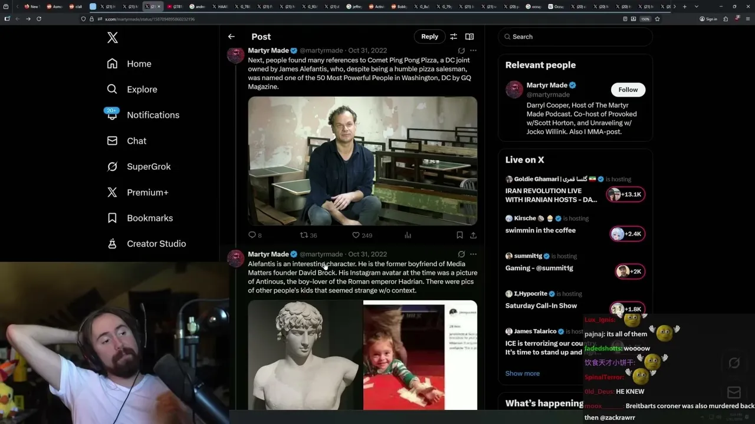Share the Comet Ping Pong post
The width and height of the screenshot is (755, 424).
click(473, 235)
